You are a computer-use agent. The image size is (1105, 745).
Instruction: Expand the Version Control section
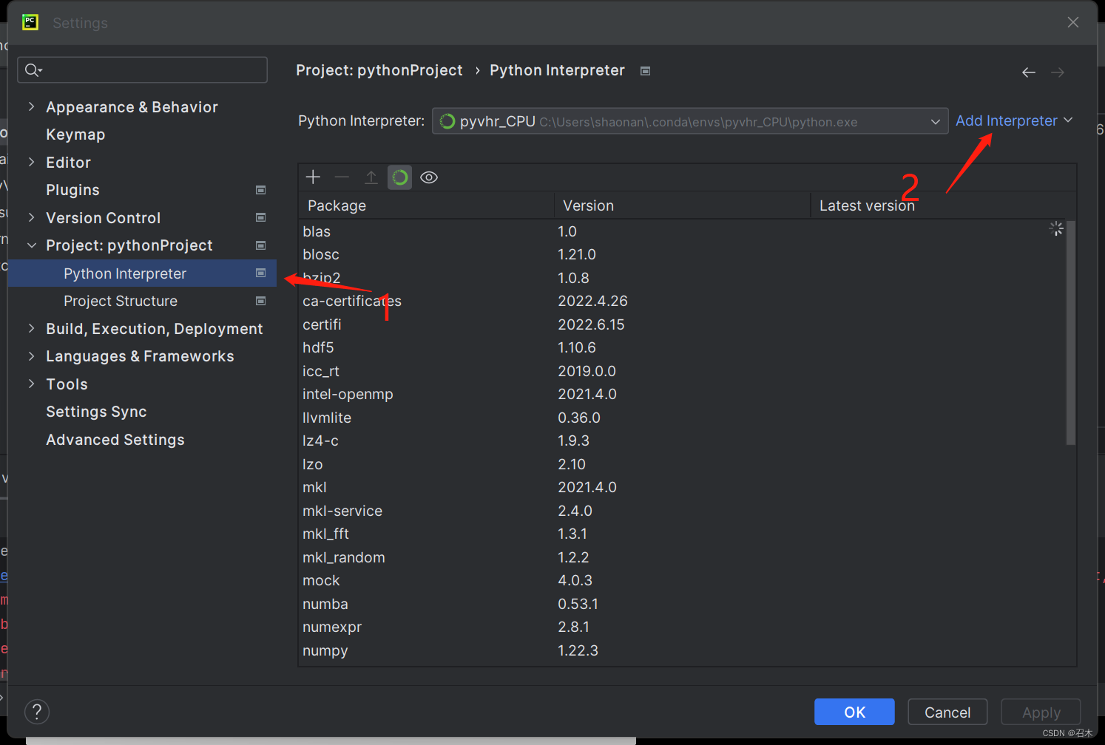coord(31,217)
